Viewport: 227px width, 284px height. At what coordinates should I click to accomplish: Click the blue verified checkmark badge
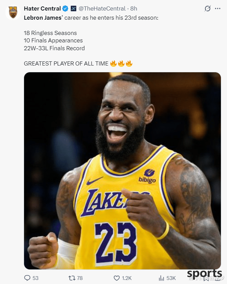[65, 8]
